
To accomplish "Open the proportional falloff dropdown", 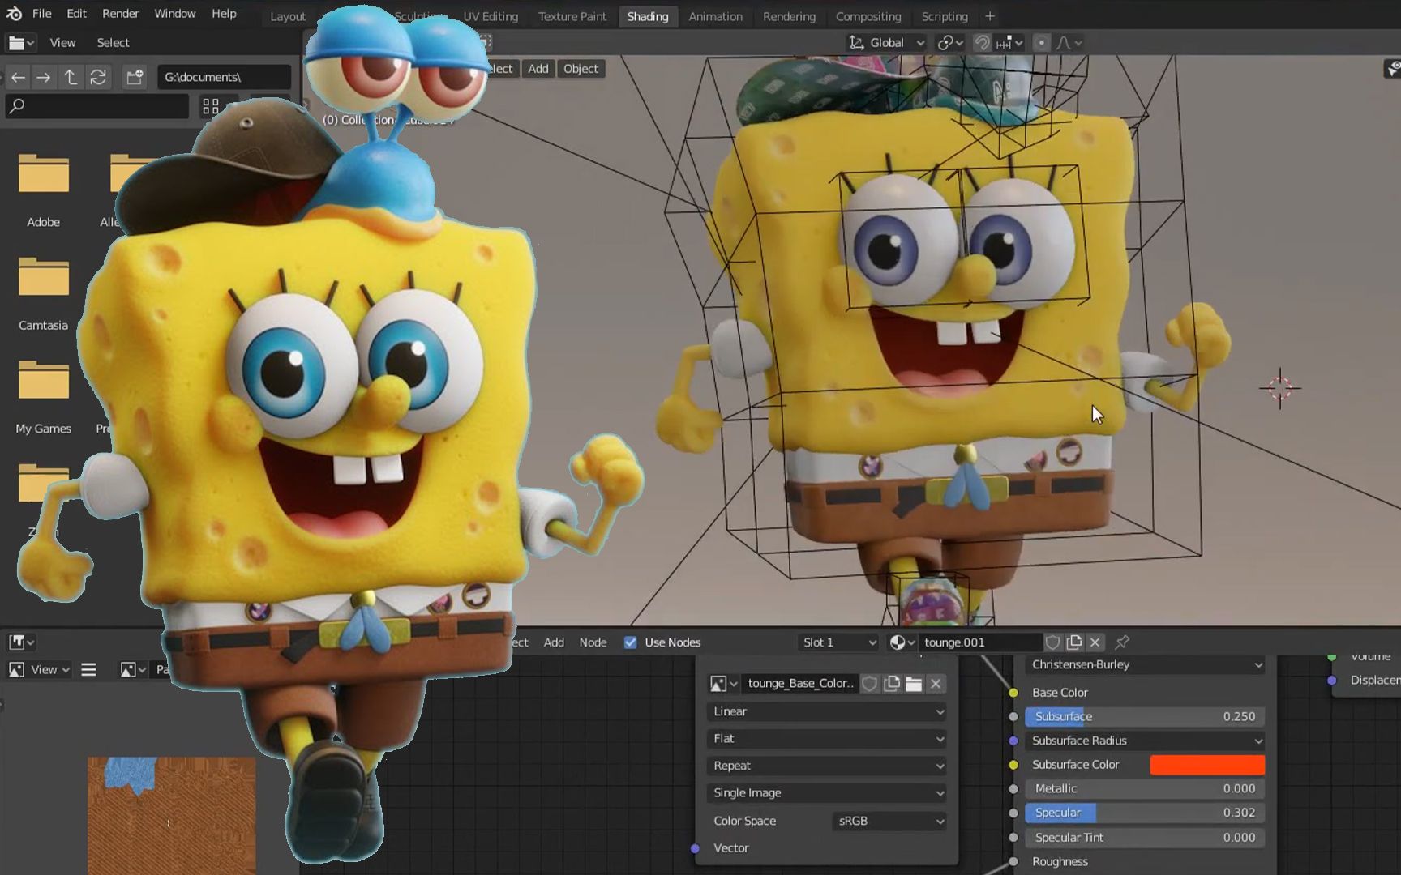I will coord(1070,43).
